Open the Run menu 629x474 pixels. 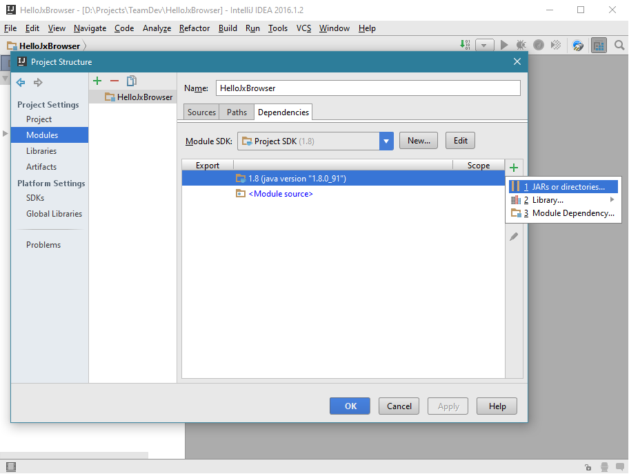click(x=252, y=28)
